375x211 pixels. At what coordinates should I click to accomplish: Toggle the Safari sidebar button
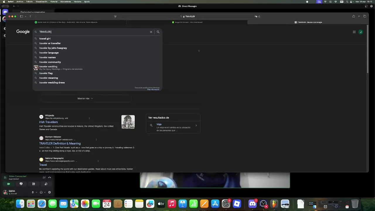point(21,16)
